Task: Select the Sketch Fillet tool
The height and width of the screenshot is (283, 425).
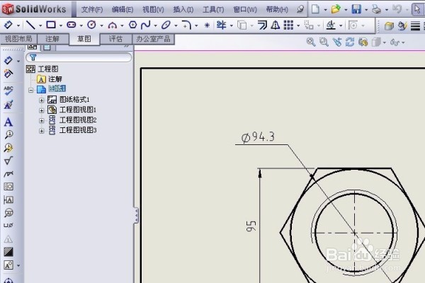Action: click(x=187, y=25)
